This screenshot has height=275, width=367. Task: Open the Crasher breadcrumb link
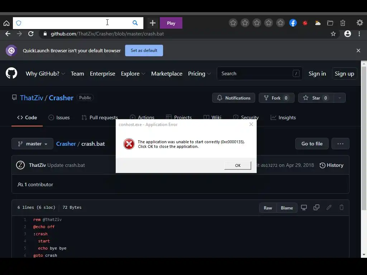[66, 144]
